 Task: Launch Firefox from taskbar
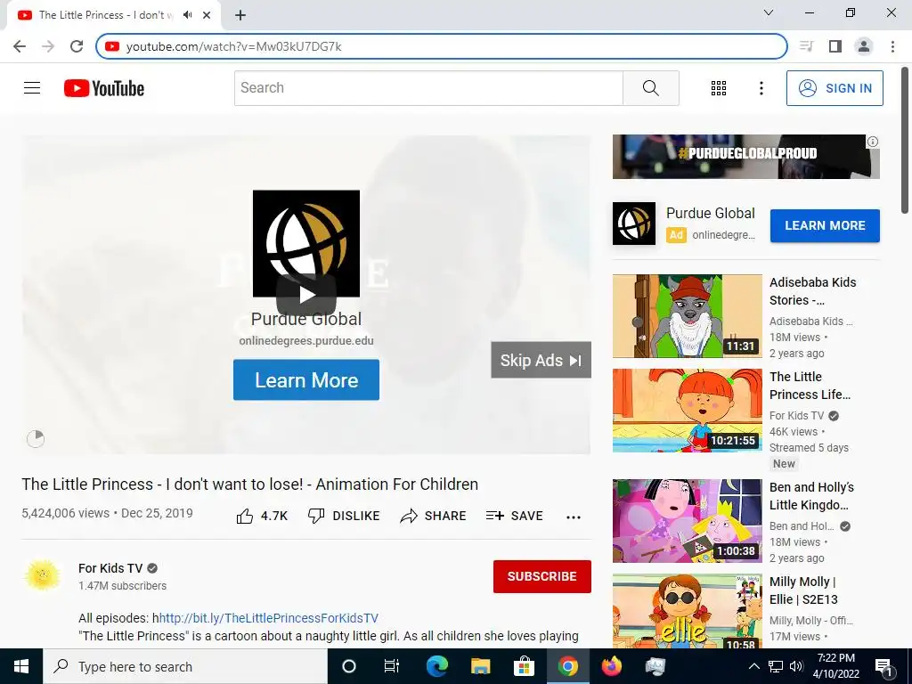click(611, 666)
